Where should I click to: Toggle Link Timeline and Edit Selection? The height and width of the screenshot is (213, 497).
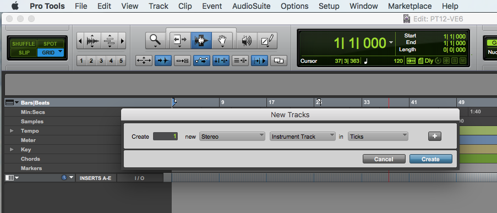click(221, 60)
